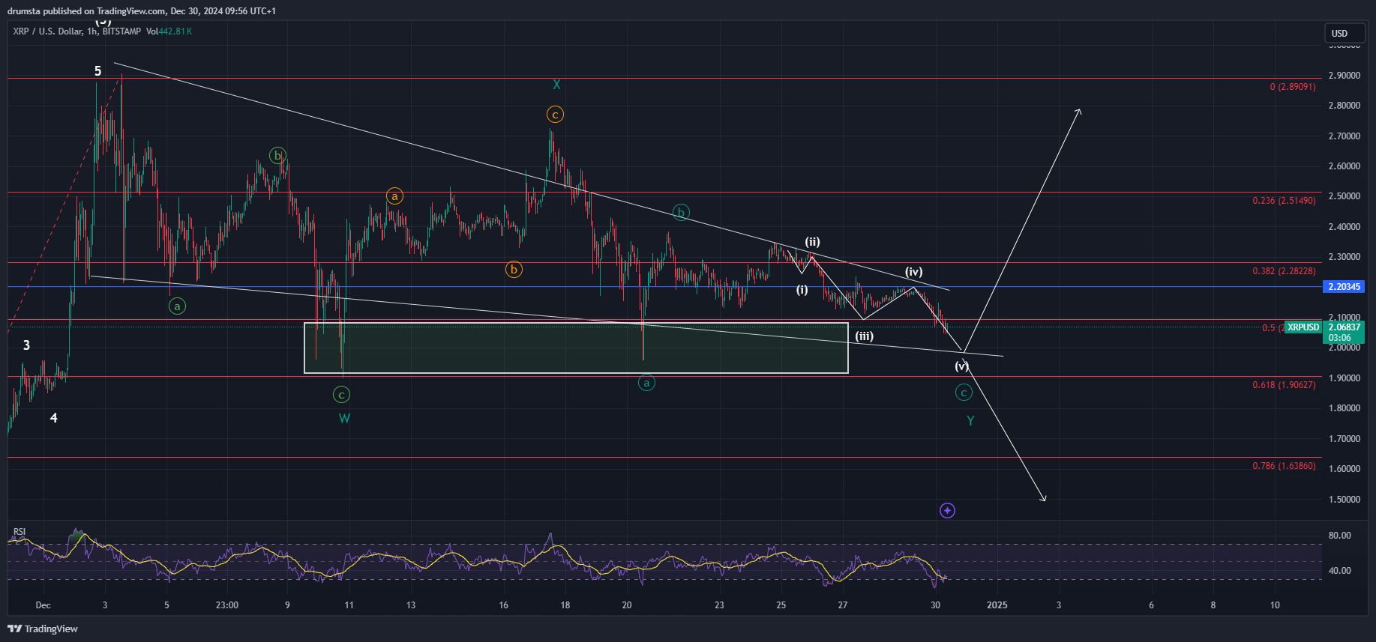Click the 16 date on the time axis
This screenshot has width=1376, height=642.
[x=503, y=605]
